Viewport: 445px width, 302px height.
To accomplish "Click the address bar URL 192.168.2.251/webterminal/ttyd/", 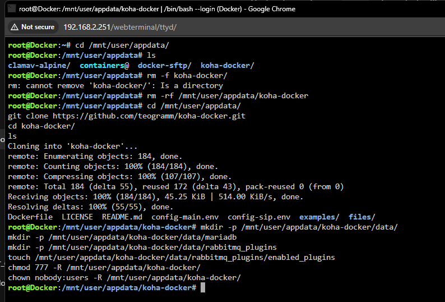I will coord(120,27).
